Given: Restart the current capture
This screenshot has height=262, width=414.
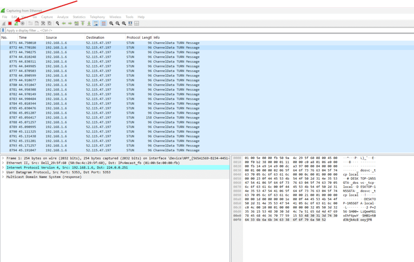Looking at the screenshot, I should (x=16, y=23).
